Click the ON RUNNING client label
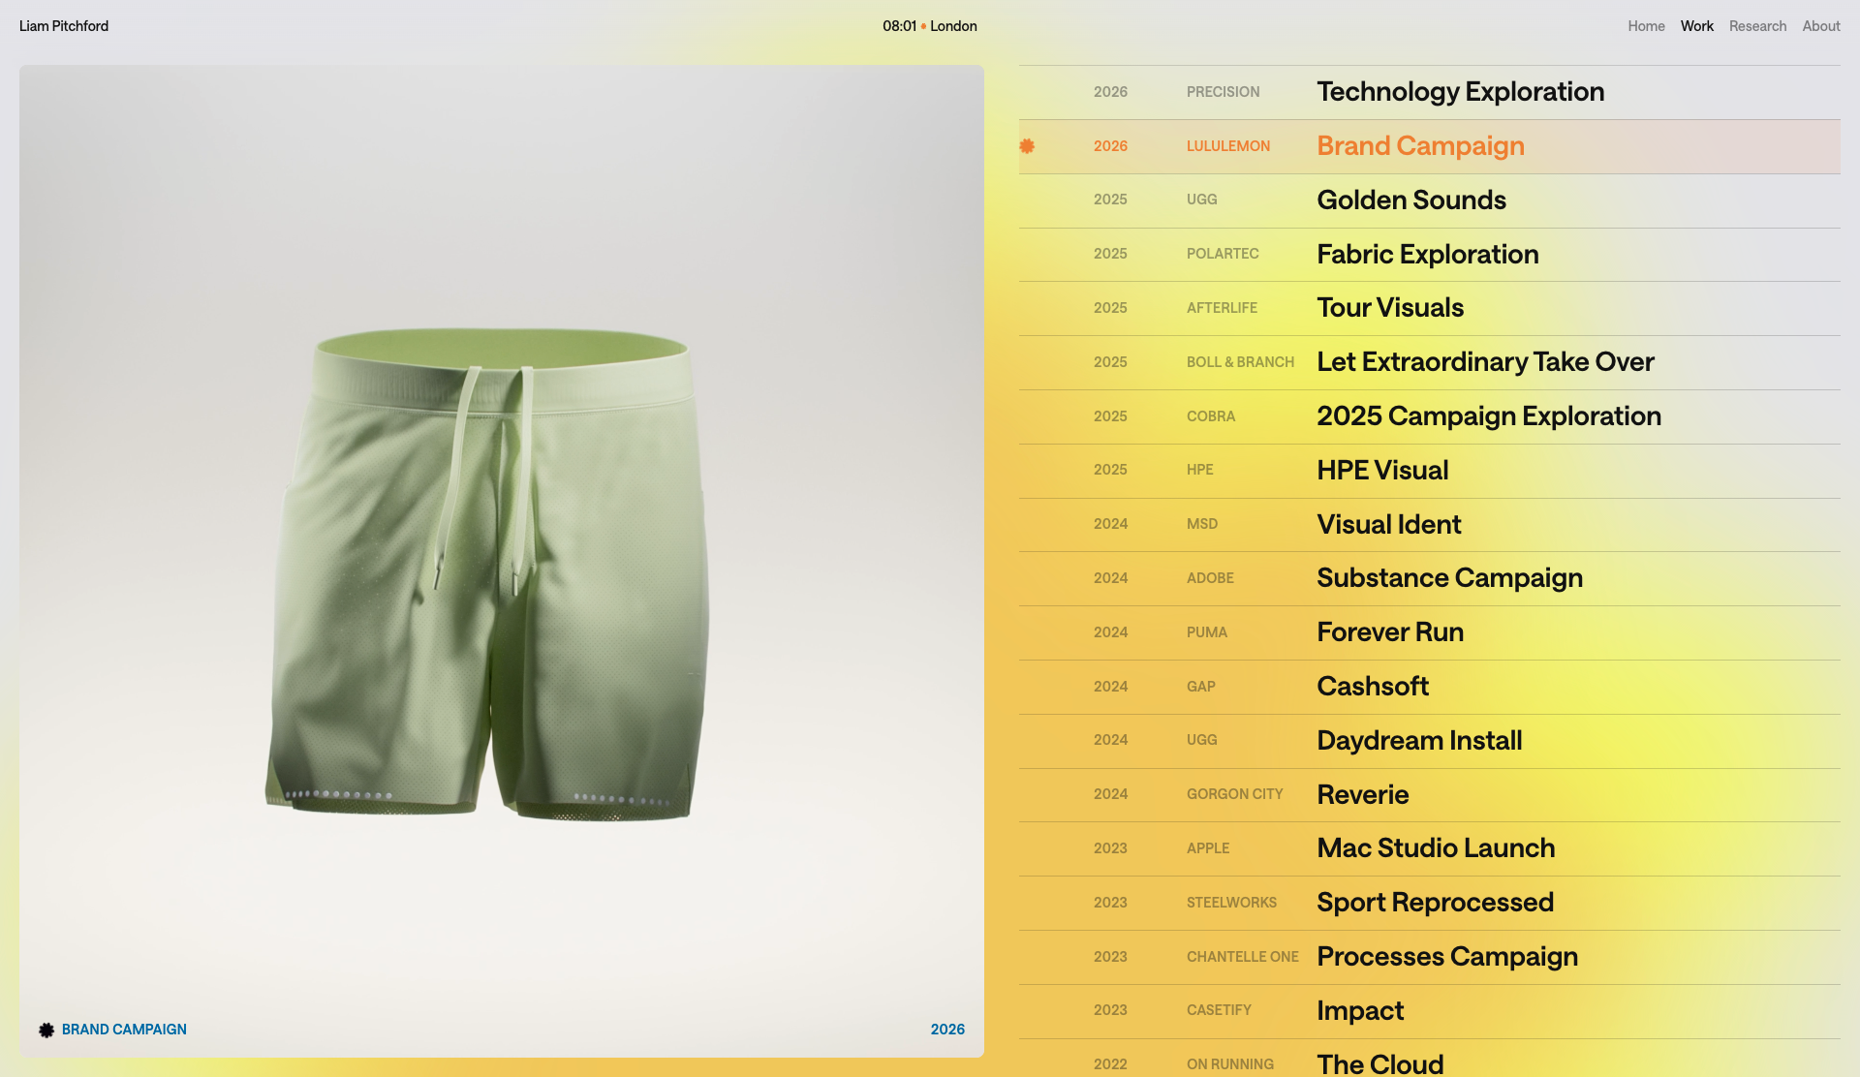Image resolution: width=1860 pixels, height=1077 pixels. (1229, 1064)
